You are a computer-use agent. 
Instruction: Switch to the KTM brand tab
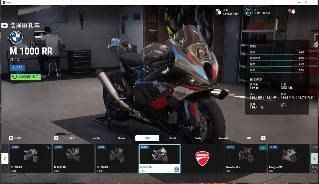(249, 138)
